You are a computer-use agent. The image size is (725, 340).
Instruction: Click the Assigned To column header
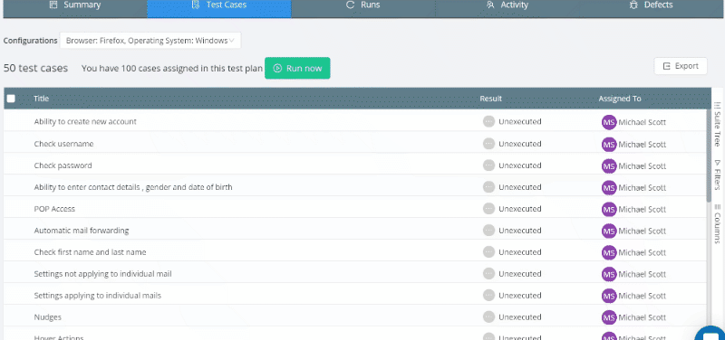tap(620, 99)
